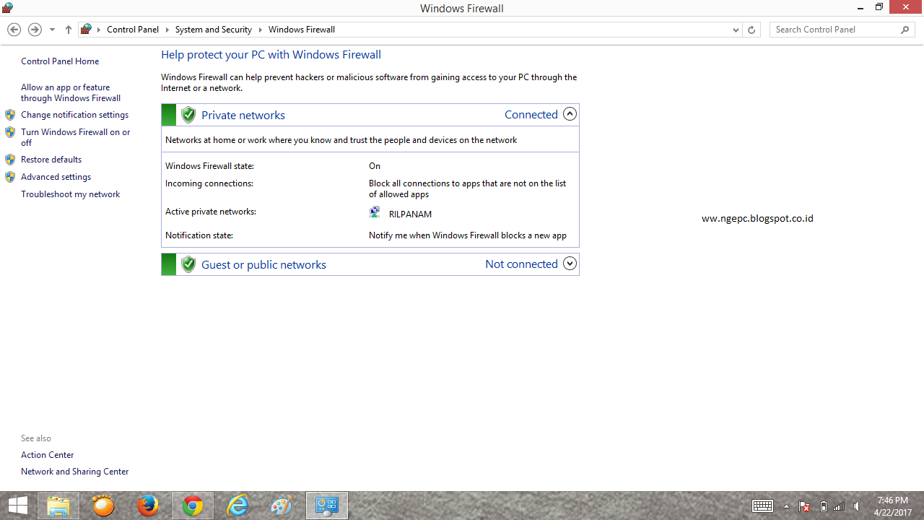924x520 pixels.
Task: Go back to Control Panel via breadcrumb
Action: pyautogui.click(x=133, y=30)
